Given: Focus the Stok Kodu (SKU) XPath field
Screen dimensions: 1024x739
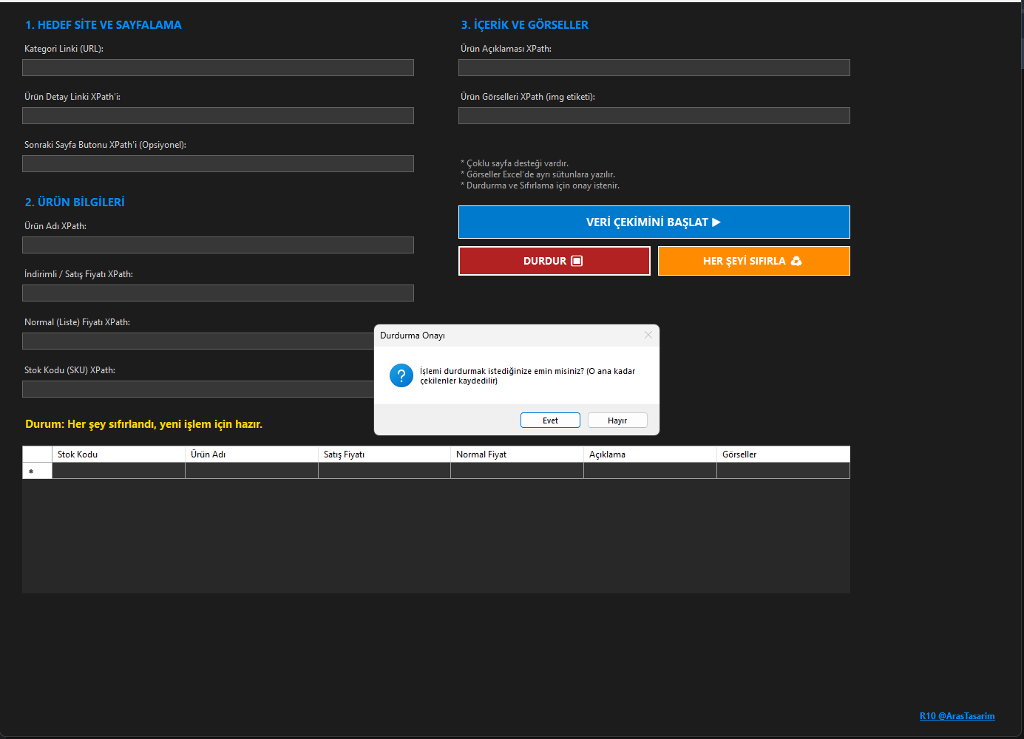Looking at the screenshot, I should 198,389.
